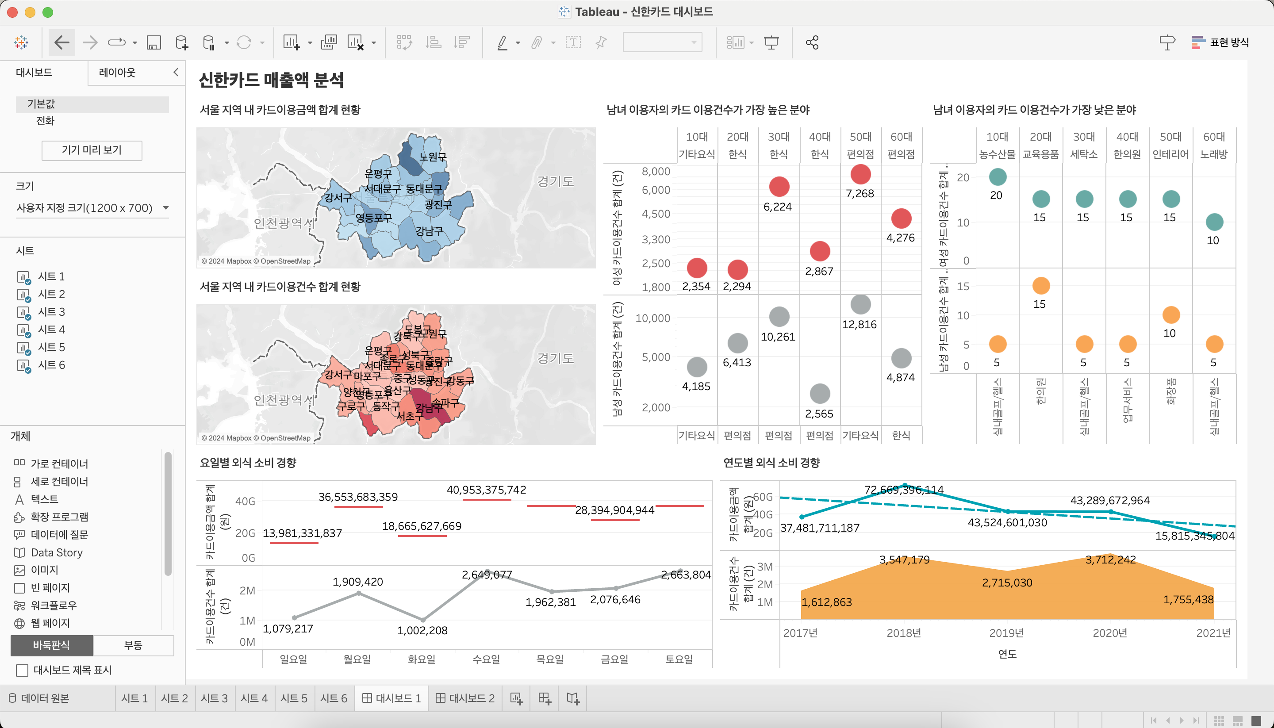This screenshot has height=728, width=1274.
Task: Open the fit dropdown in toolbar
Action: (x=662, y=42)
